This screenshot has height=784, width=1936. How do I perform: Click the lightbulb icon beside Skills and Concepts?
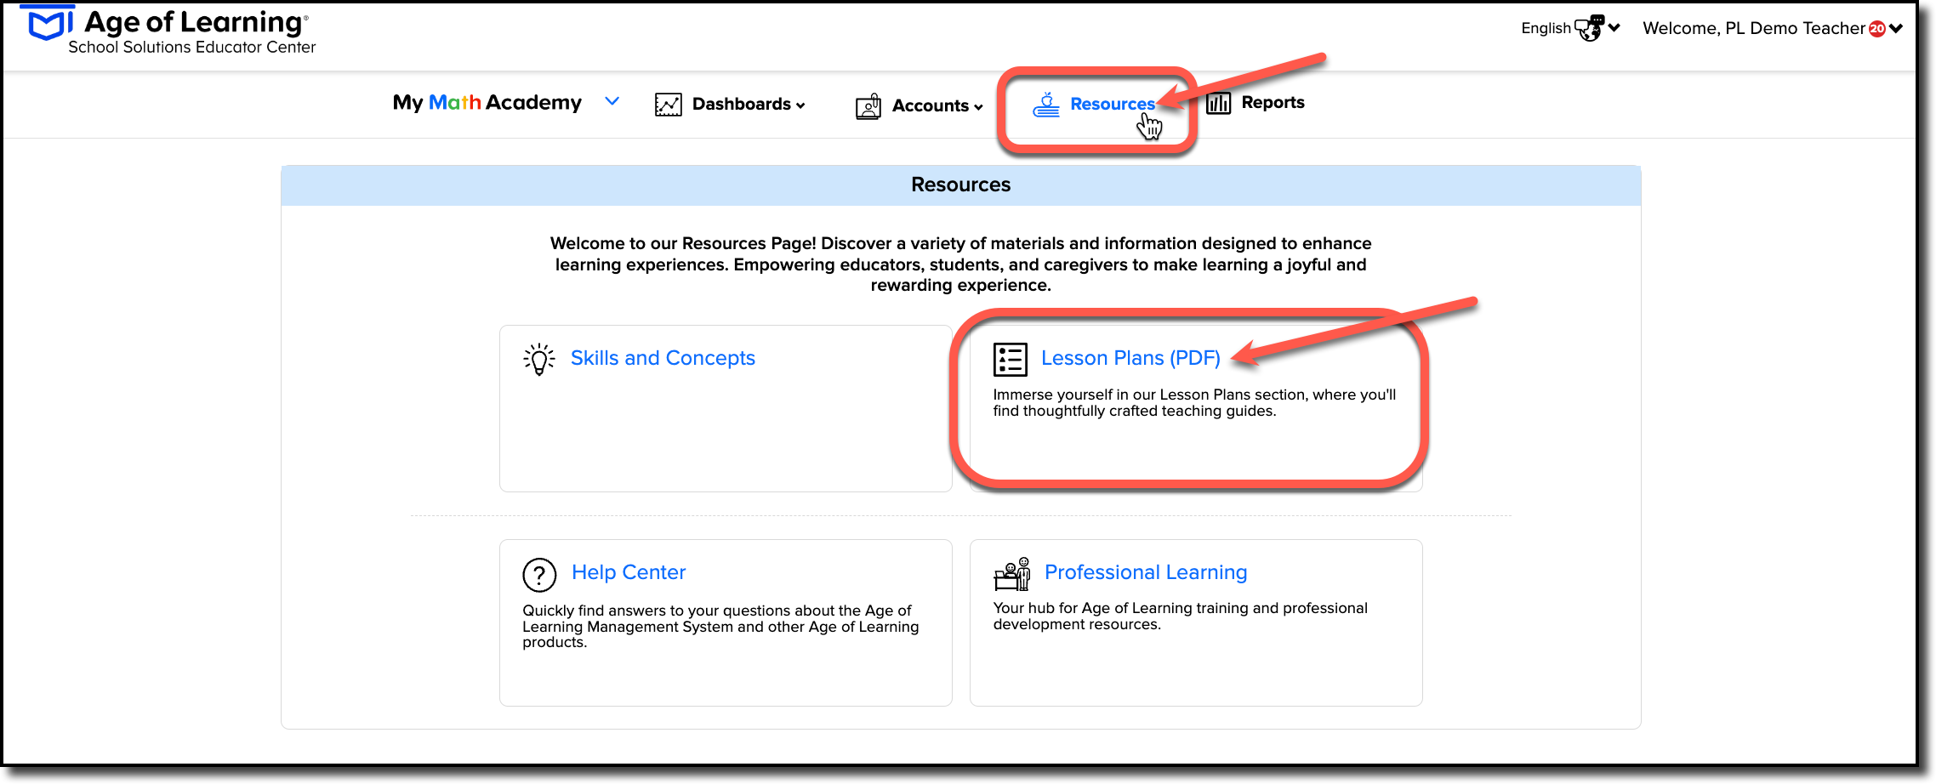pyautogui.click(x=539, y=359)
